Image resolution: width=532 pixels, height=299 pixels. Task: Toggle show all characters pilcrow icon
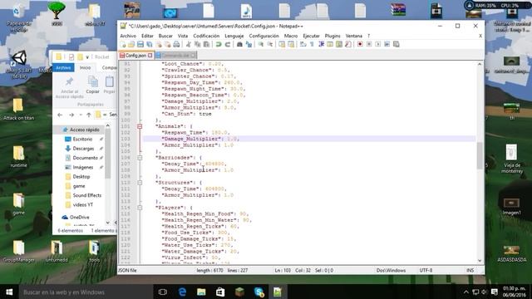313,44
